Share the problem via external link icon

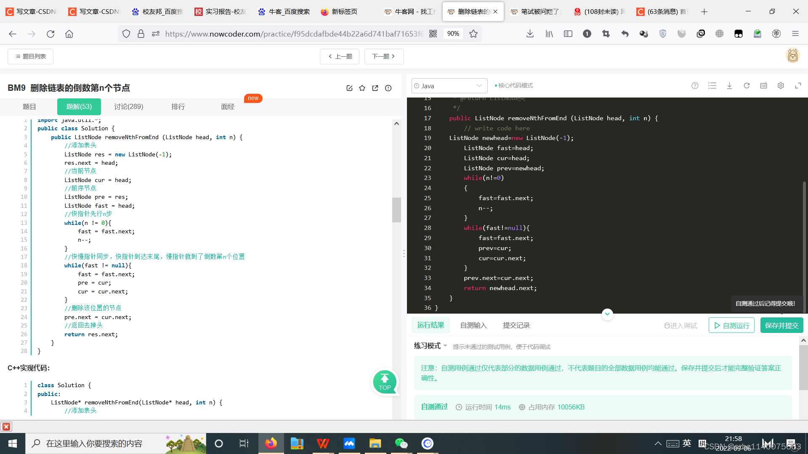click(x=375, y=88)
